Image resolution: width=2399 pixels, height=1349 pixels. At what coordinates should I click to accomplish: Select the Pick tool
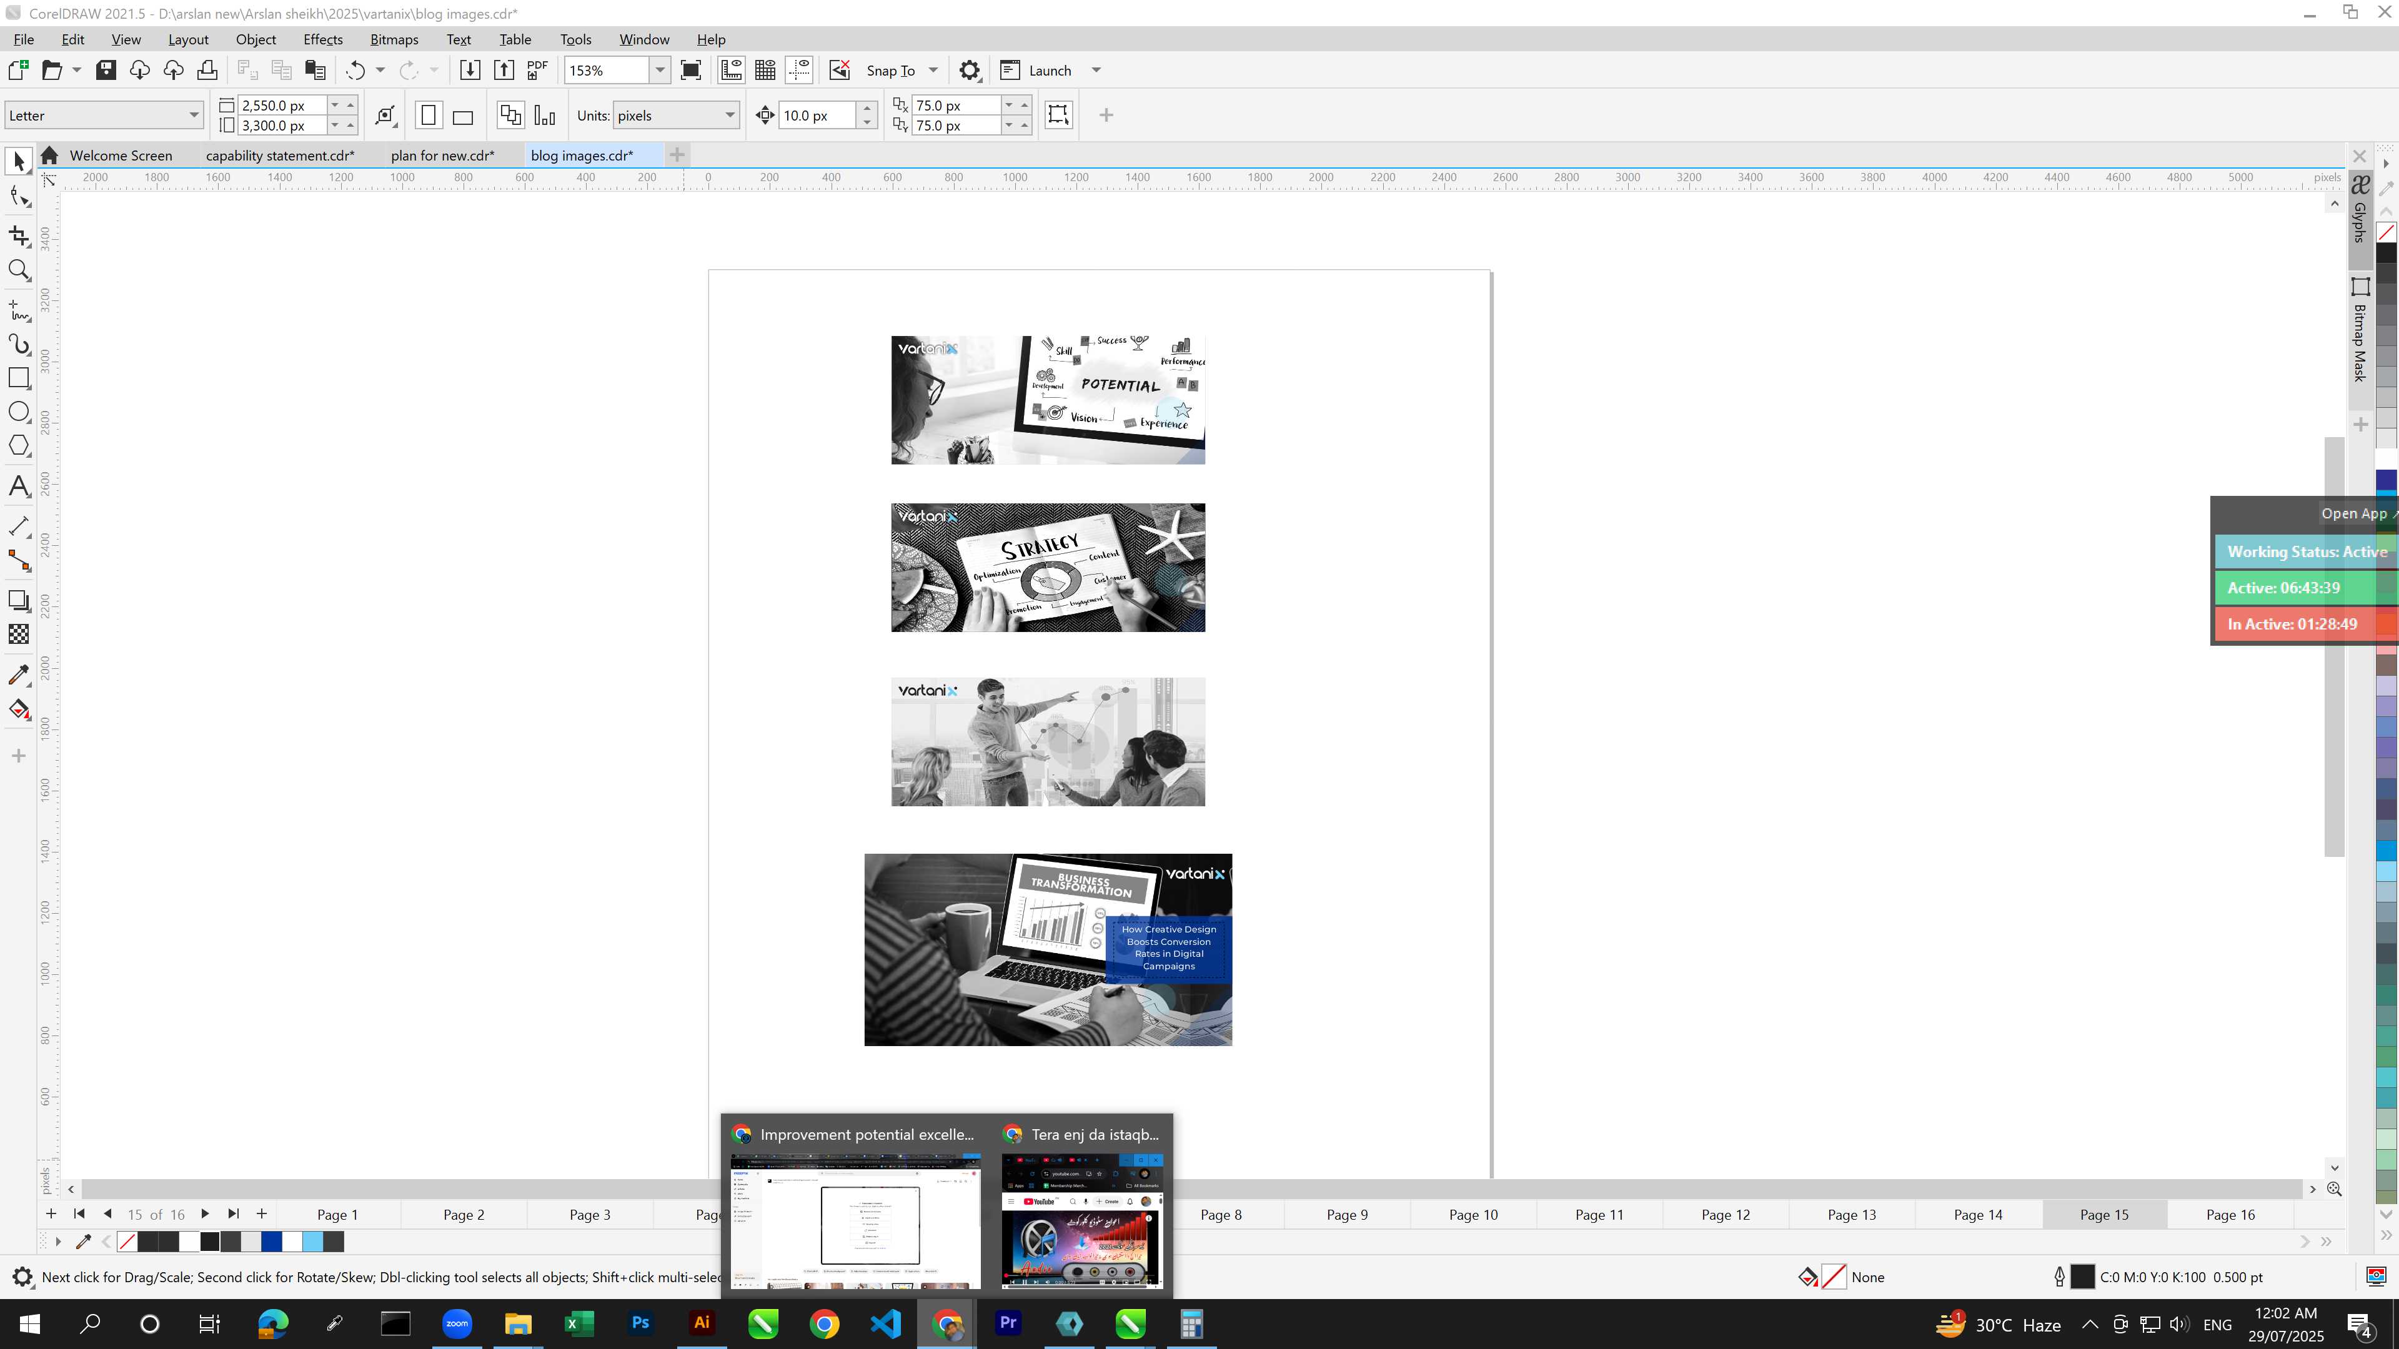tap(19, 162)
